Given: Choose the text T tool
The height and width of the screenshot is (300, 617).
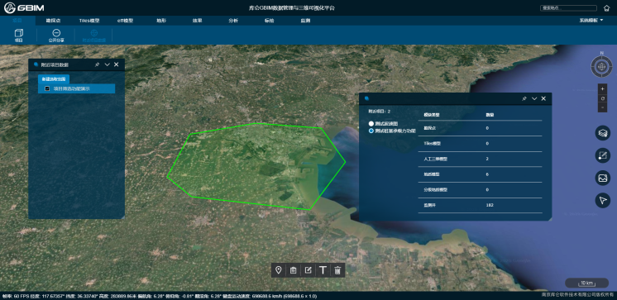Looking at the screenshot, I should pos(323,270).
